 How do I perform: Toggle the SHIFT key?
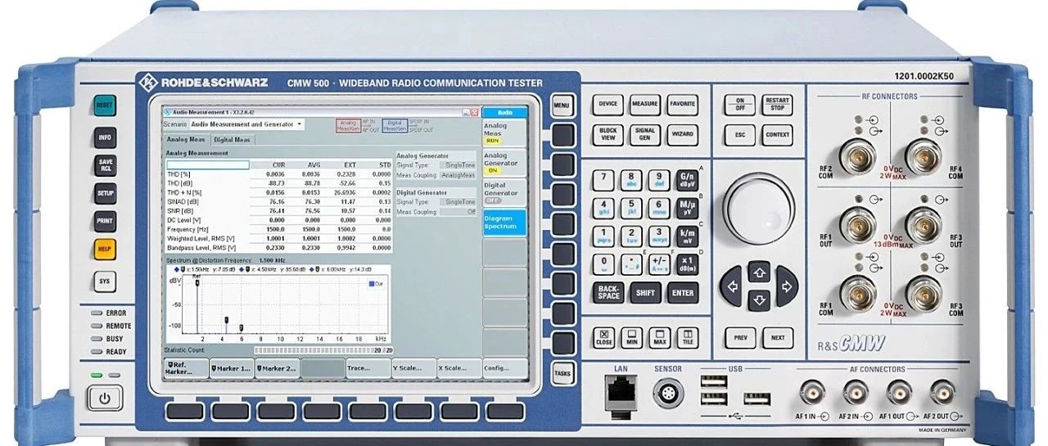pos(645,292)
